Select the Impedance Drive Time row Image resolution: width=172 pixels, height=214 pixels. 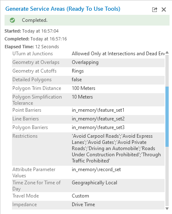(x=88, y=205)
